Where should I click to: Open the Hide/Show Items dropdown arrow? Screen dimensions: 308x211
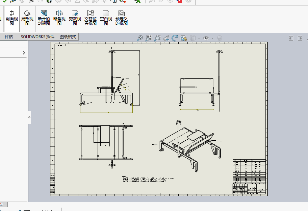click(x=212, y=38)
